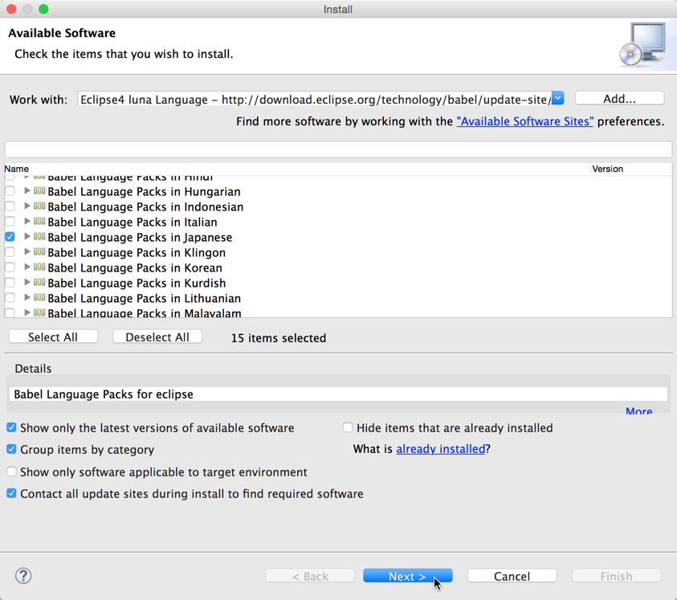Click the Work with URL text field
Screen dimensions: 677x600
click(314, 99)
